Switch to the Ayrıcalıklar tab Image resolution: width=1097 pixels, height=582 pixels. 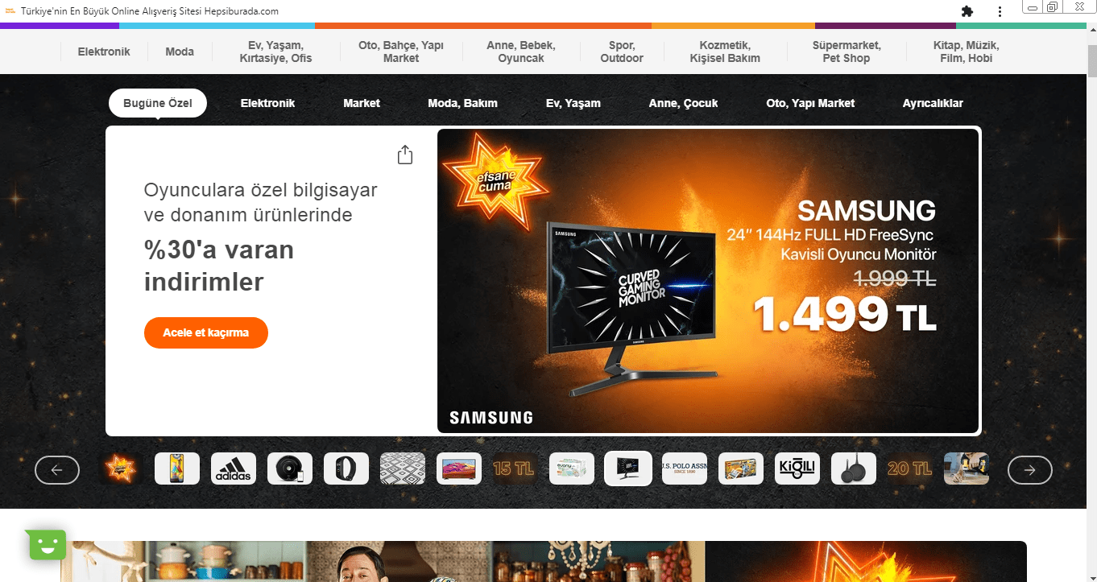(933, 103)
